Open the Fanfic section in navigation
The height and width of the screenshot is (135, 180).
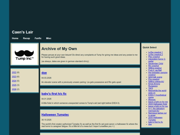pyautogui.click(x=38, y=38)
